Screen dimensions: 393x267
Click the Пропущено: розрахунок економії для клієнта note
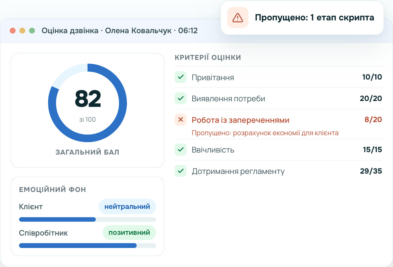[x=265, y=133]
